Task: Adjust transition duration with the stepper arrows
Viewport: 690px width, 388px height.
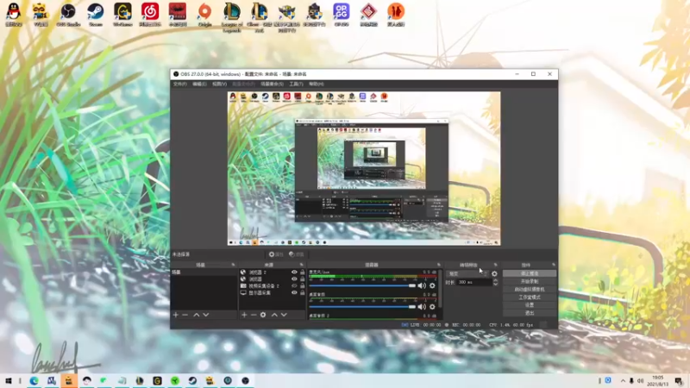Action: click(495, 283)
